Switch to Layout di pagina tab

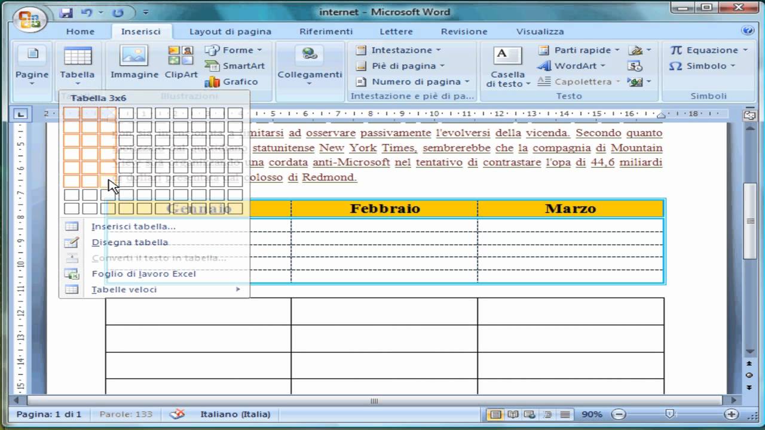point(230,32)
